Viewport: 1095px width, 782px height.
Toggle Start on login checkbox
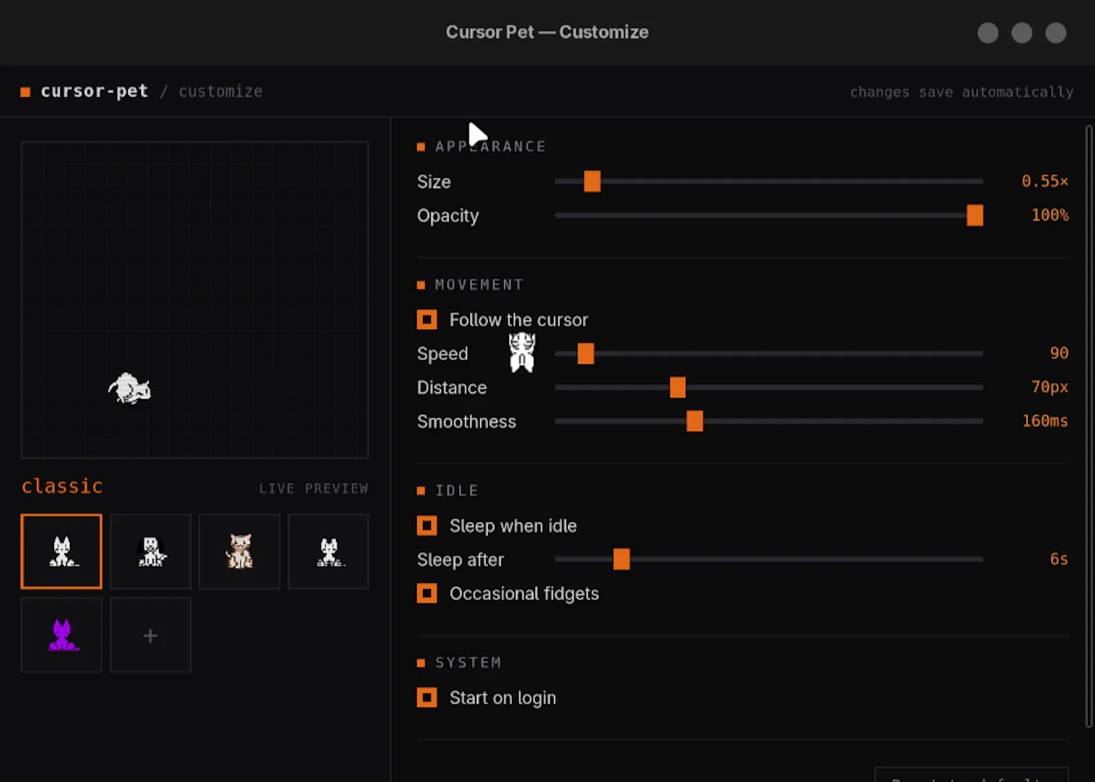click(x=427, y=698)
